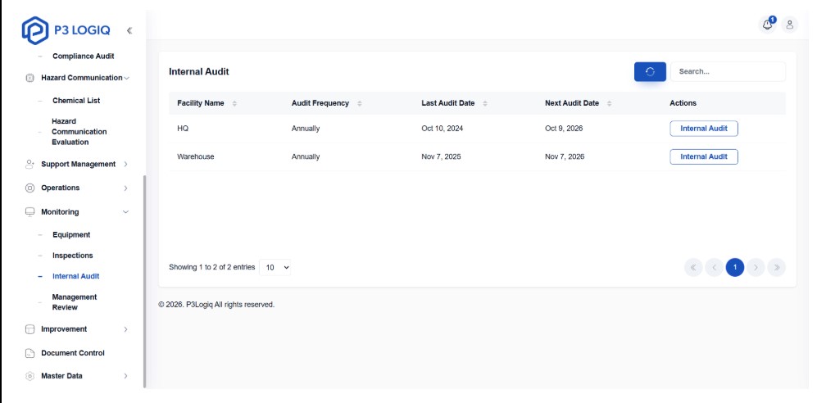Open the Document Control menu label

[73, 353]
